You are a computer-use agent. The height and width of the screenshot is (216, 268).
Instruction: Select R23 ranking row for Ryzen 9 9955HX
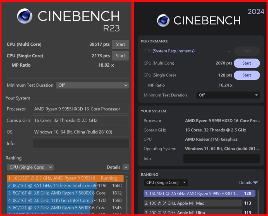[65, 178]
